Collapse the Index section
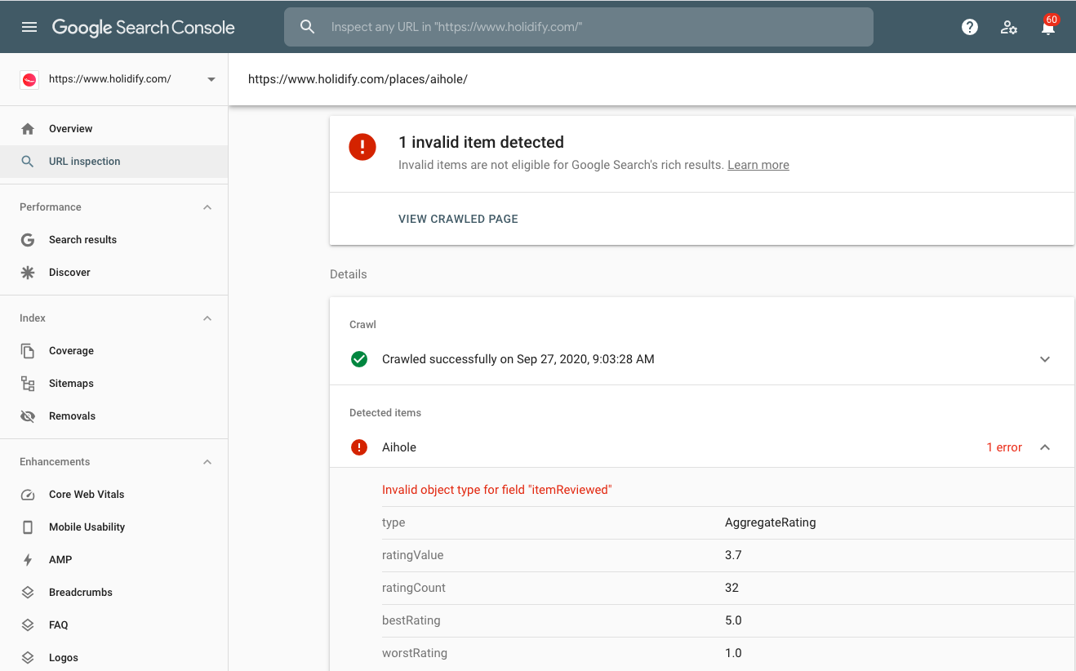The width and height of the screenshot is (1076, 671). click(207, 318)
